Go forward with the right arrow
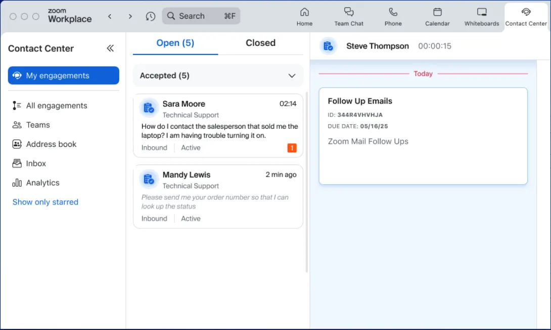Image resolution: width=551 pixels, height=330 pixels. (x=130, y=16)
